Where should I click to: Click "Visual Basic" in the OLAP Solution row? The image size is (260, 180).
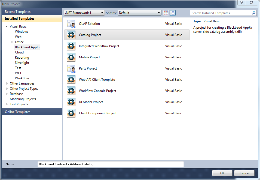coord(173,23)
